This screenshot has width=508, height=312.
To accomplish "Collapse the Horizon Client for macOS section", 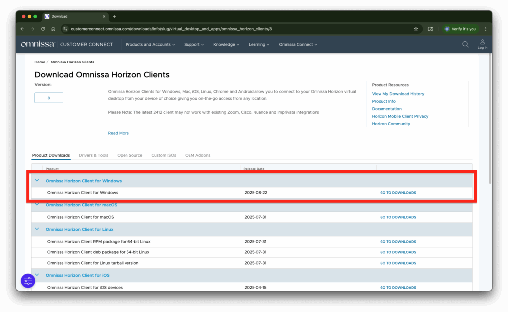I will pos(37,205).
